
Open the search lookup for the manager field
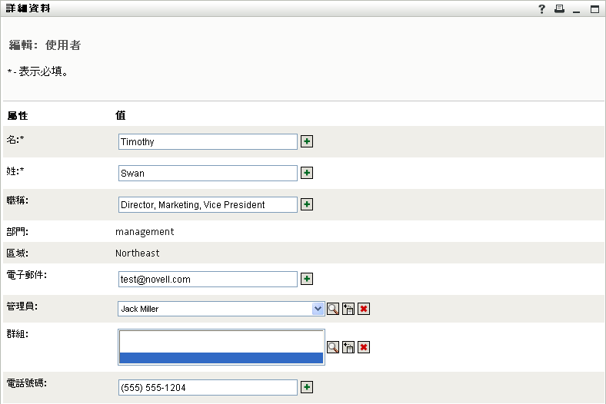pos(333,309)
